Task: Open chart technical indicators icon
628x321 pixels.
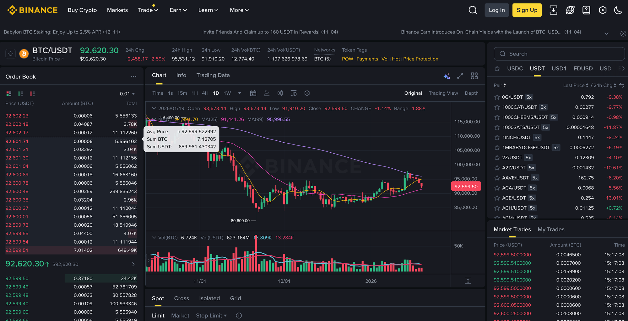Action: (267, 93)
